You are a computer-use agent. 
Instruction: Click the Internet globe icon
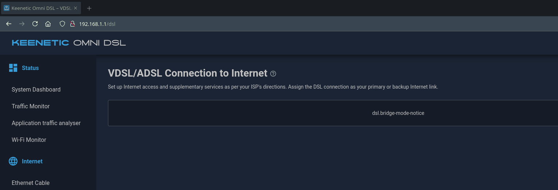pyautogui.click(x=13, y=161)
